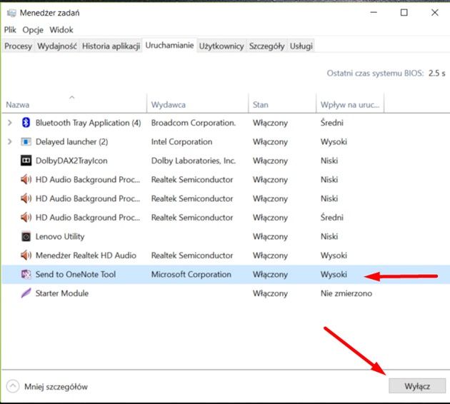450x404 pixels.
Task: Switch to the Szczegóły tab
Action: coord(266,46)
